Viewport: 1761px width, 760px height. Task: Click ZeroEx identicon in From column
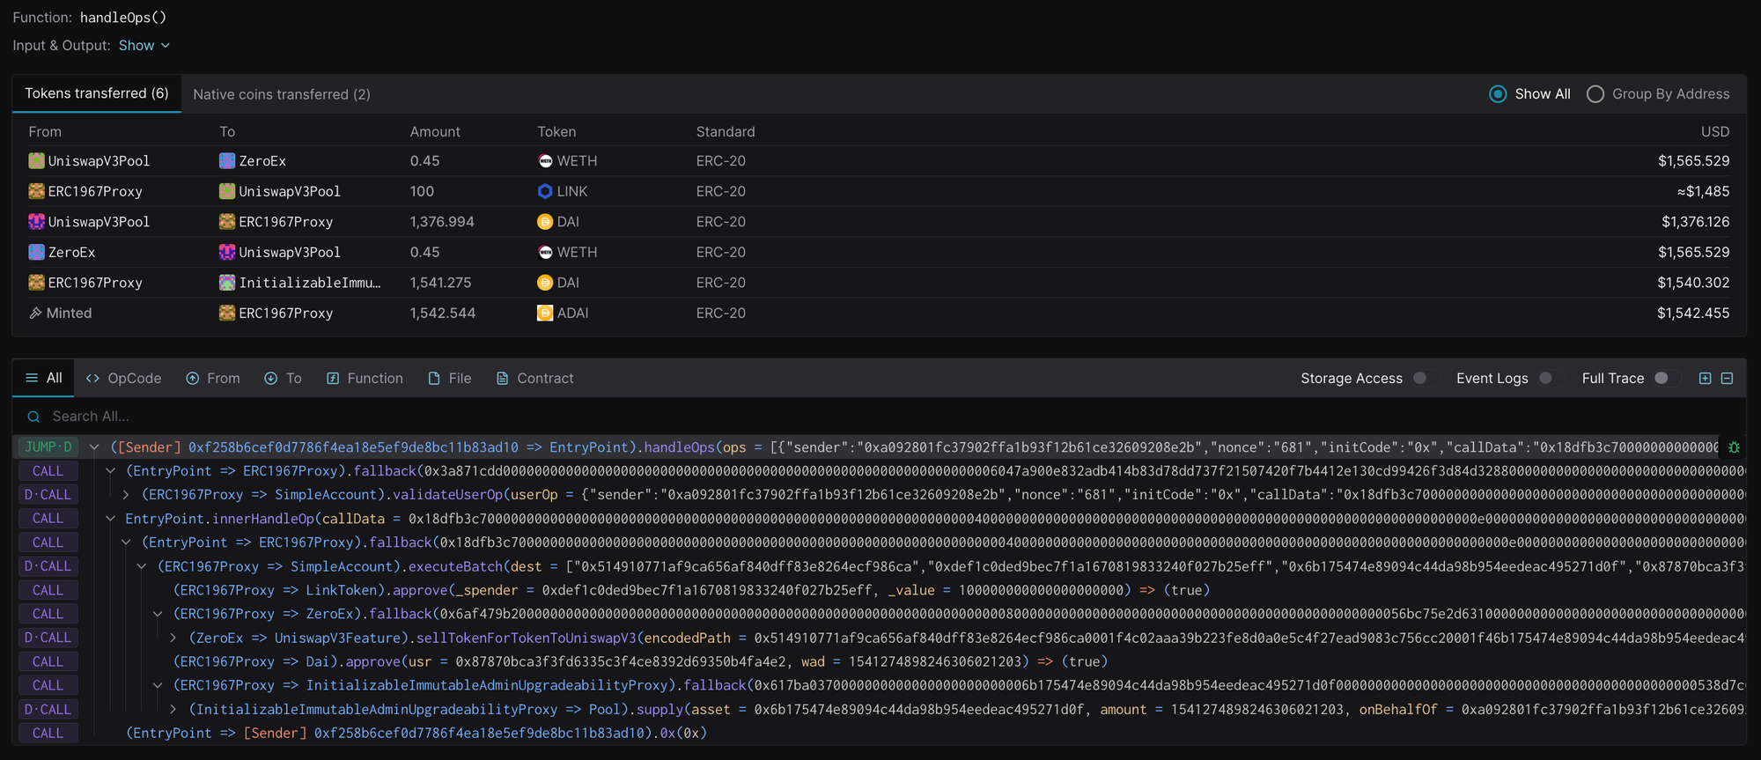point(36,252)
